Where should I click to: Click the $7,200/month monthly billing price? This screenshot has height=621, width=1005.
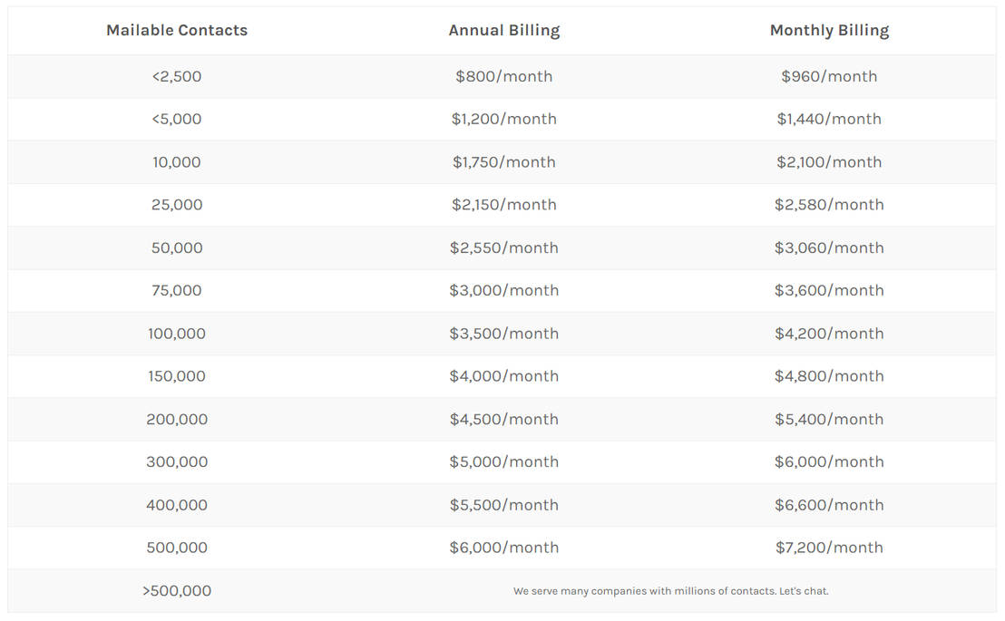pyautogui.click(x=829, y=548)
